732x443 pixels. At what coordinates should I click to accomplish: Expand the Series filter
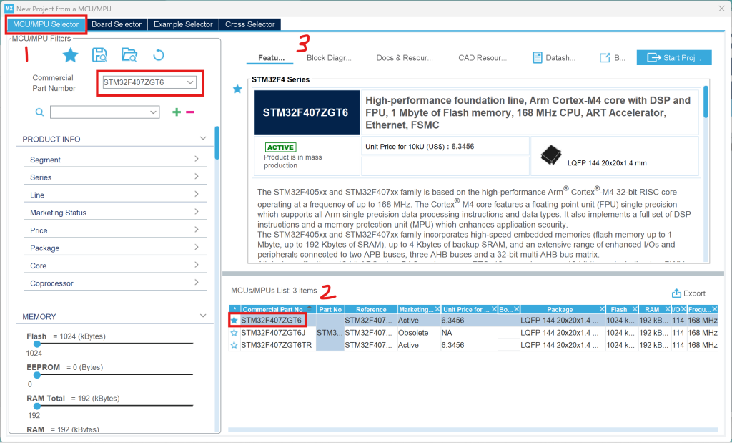(197, 177)
